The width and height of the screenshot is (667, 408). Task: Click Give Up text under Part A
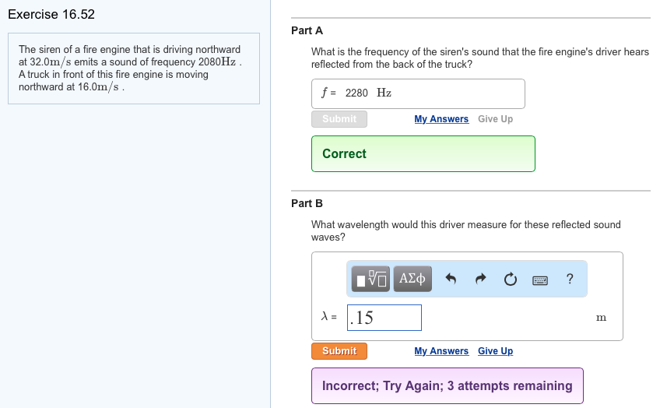pos(495,119)
